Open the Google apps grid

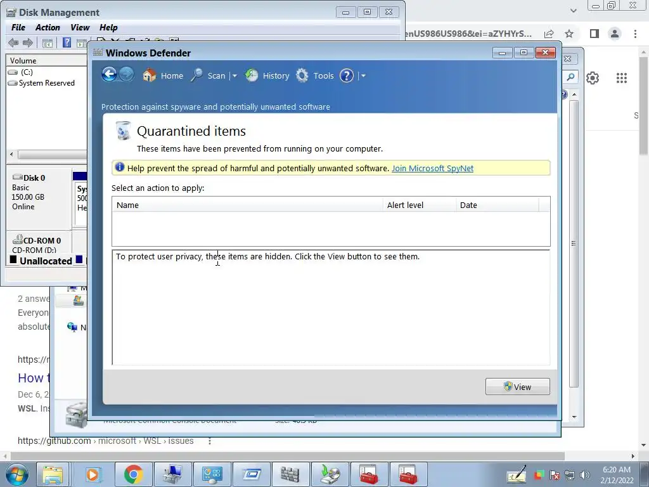pyautogui.click(x=621, y=78)
